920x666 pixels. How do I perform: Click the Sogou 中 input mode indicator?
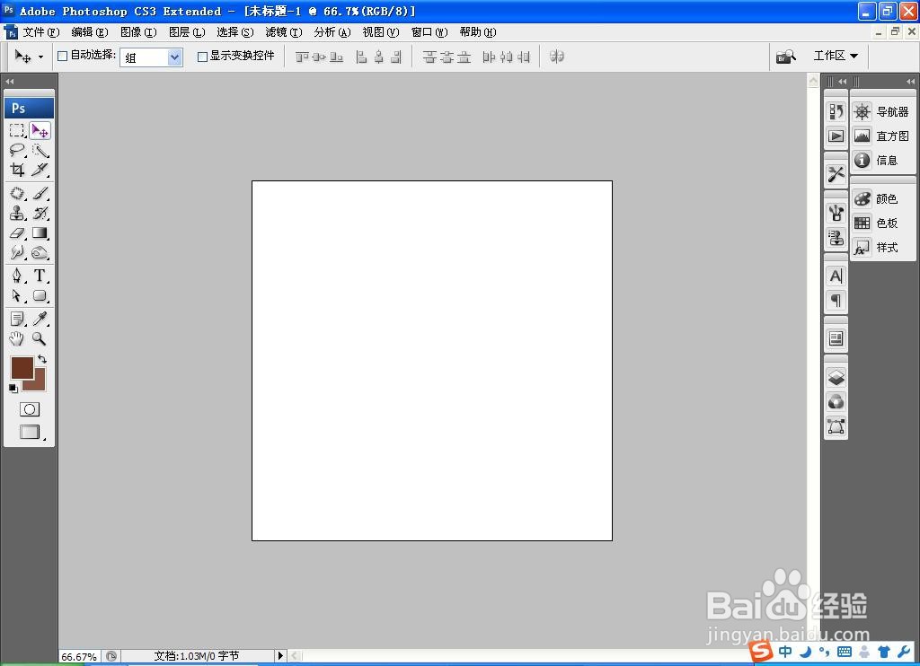785,652
